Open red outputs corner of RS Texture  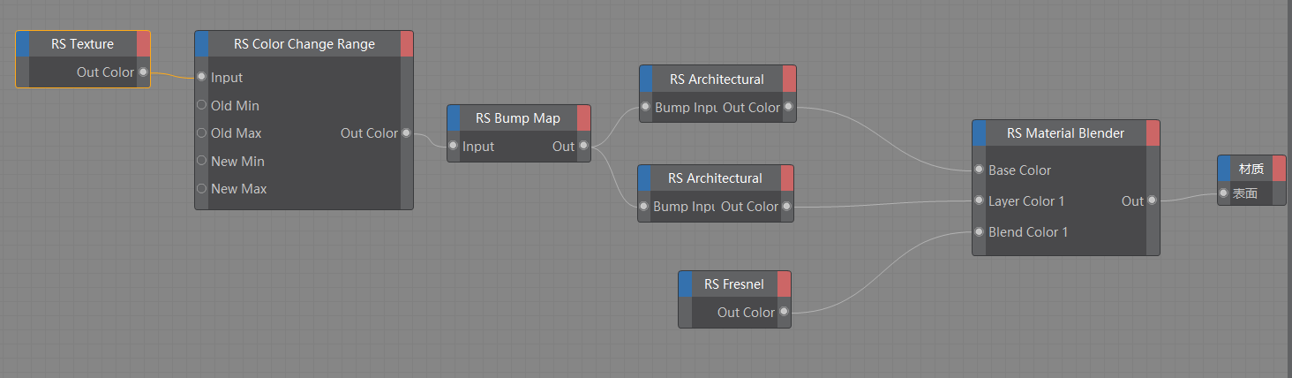tap(144, 44)
